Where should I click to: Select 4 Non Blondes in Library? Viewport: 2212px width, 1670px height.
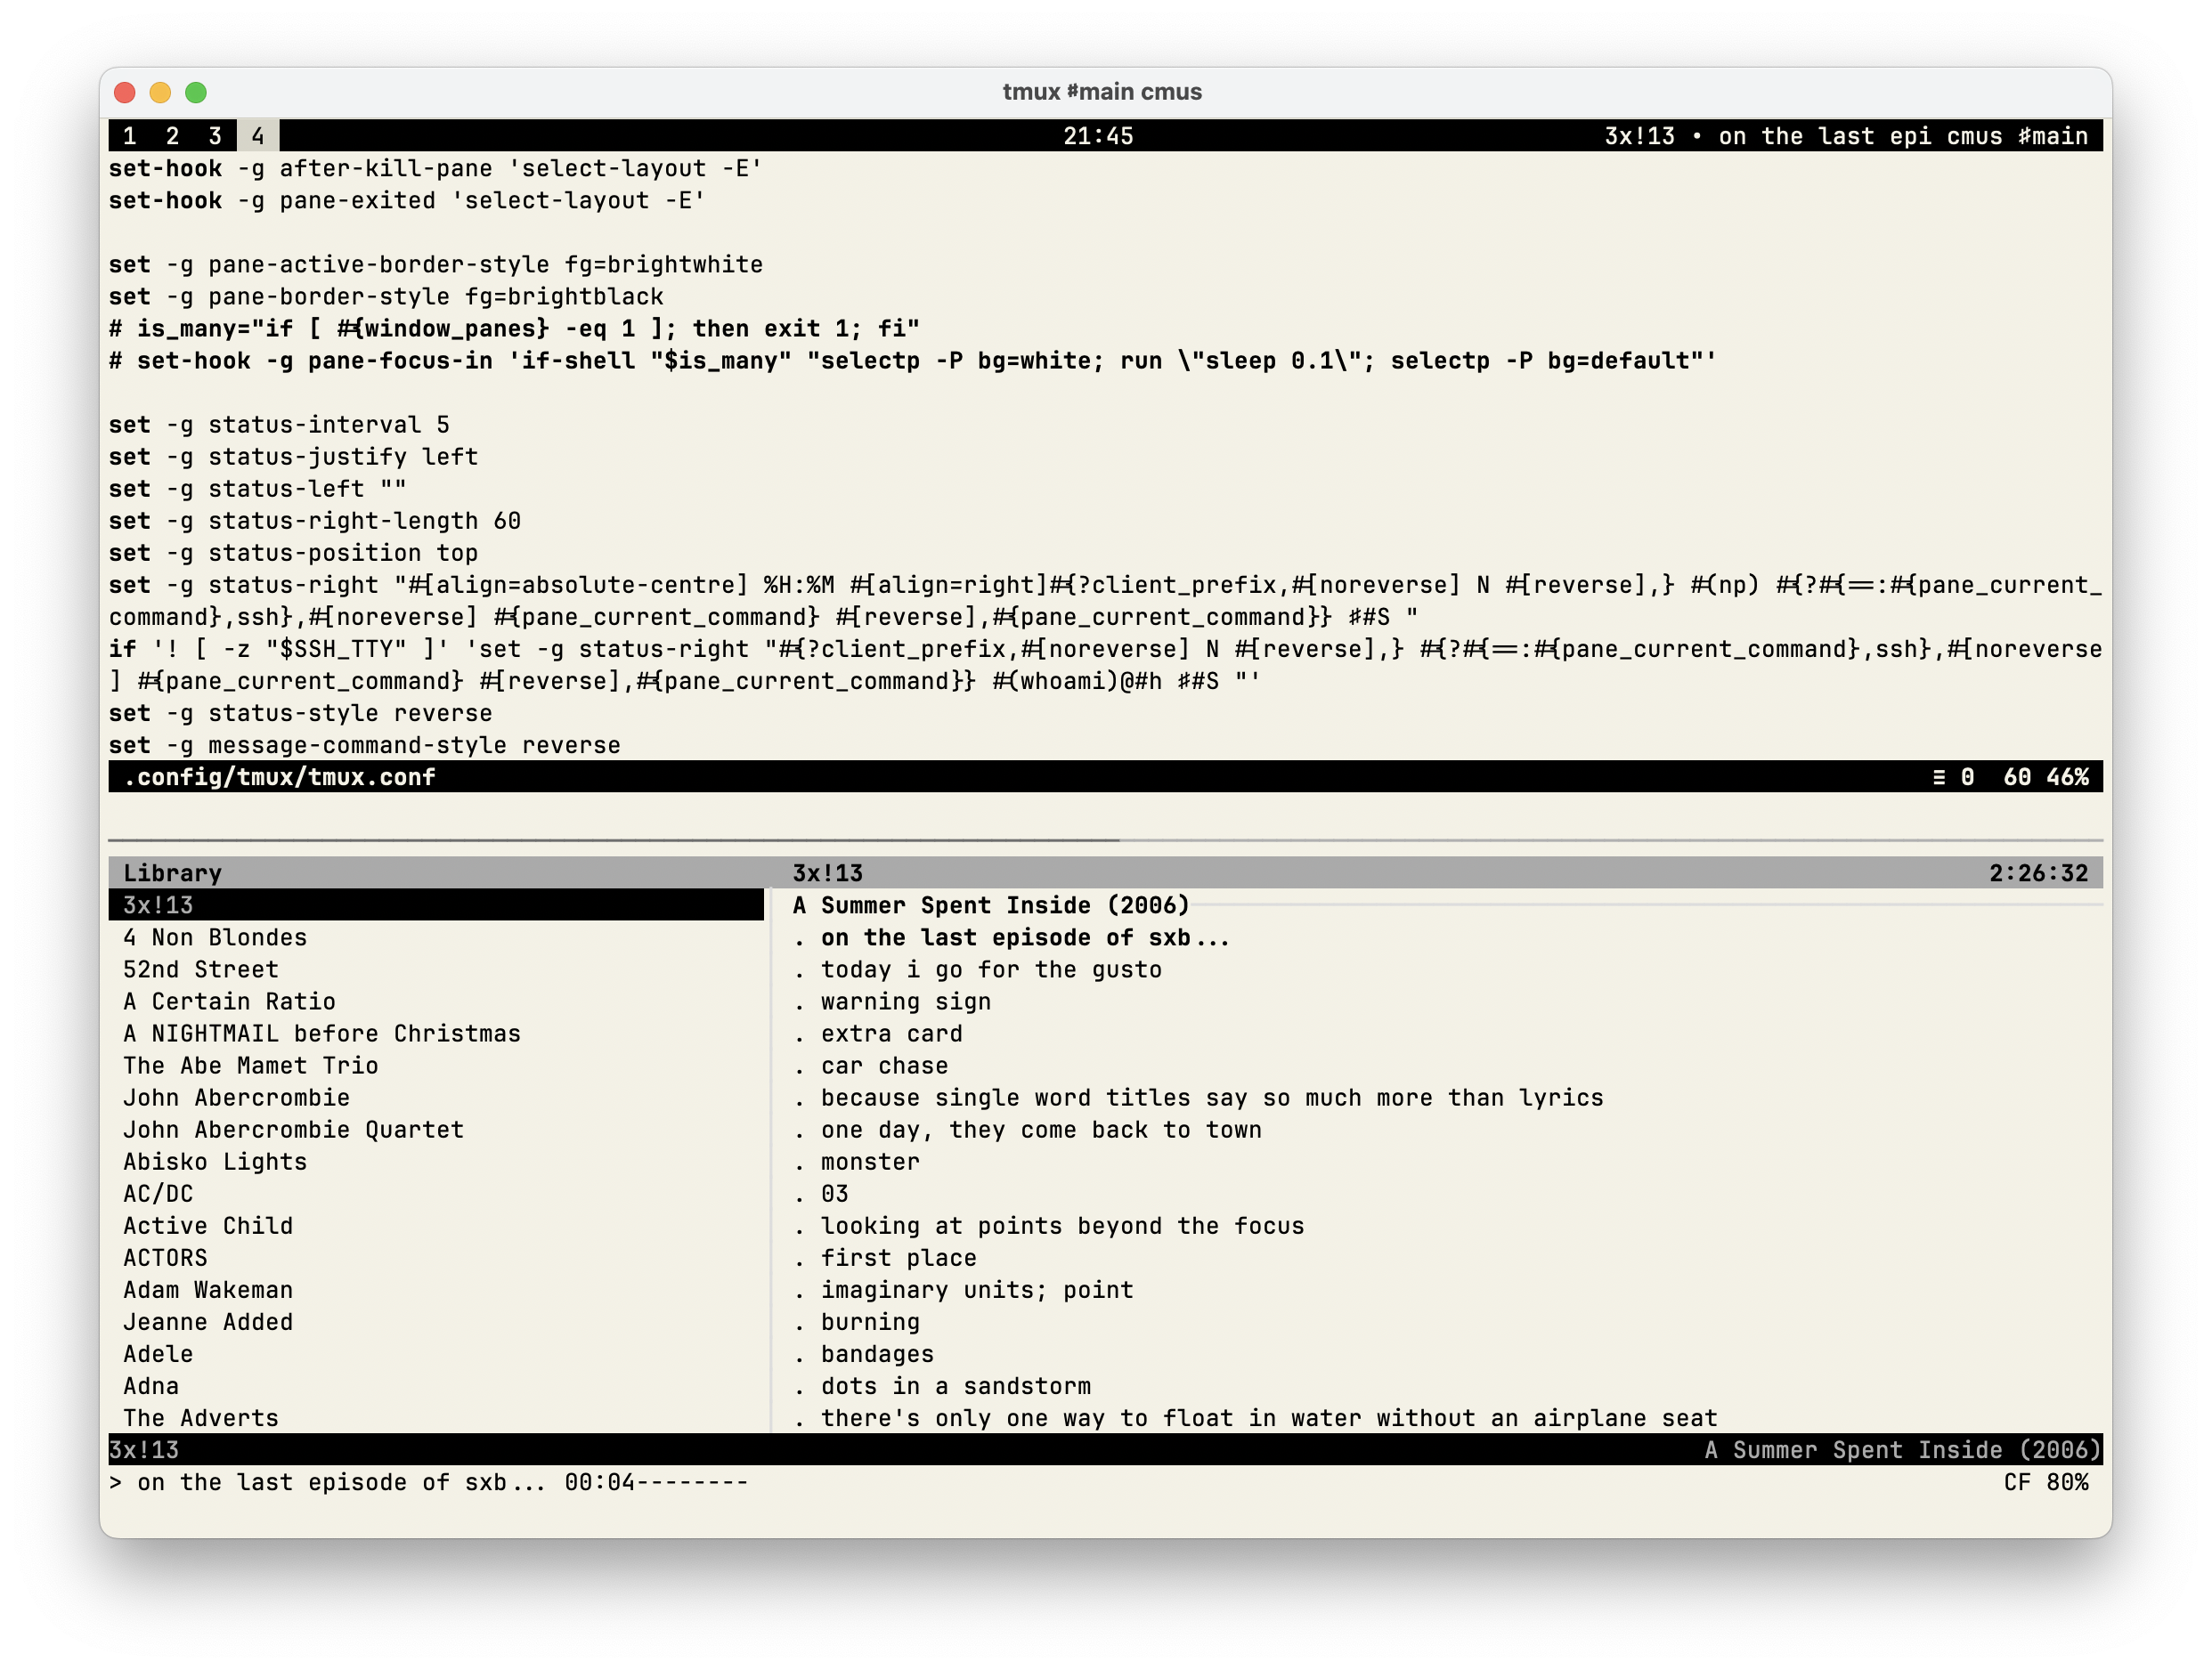pos(215,937)
